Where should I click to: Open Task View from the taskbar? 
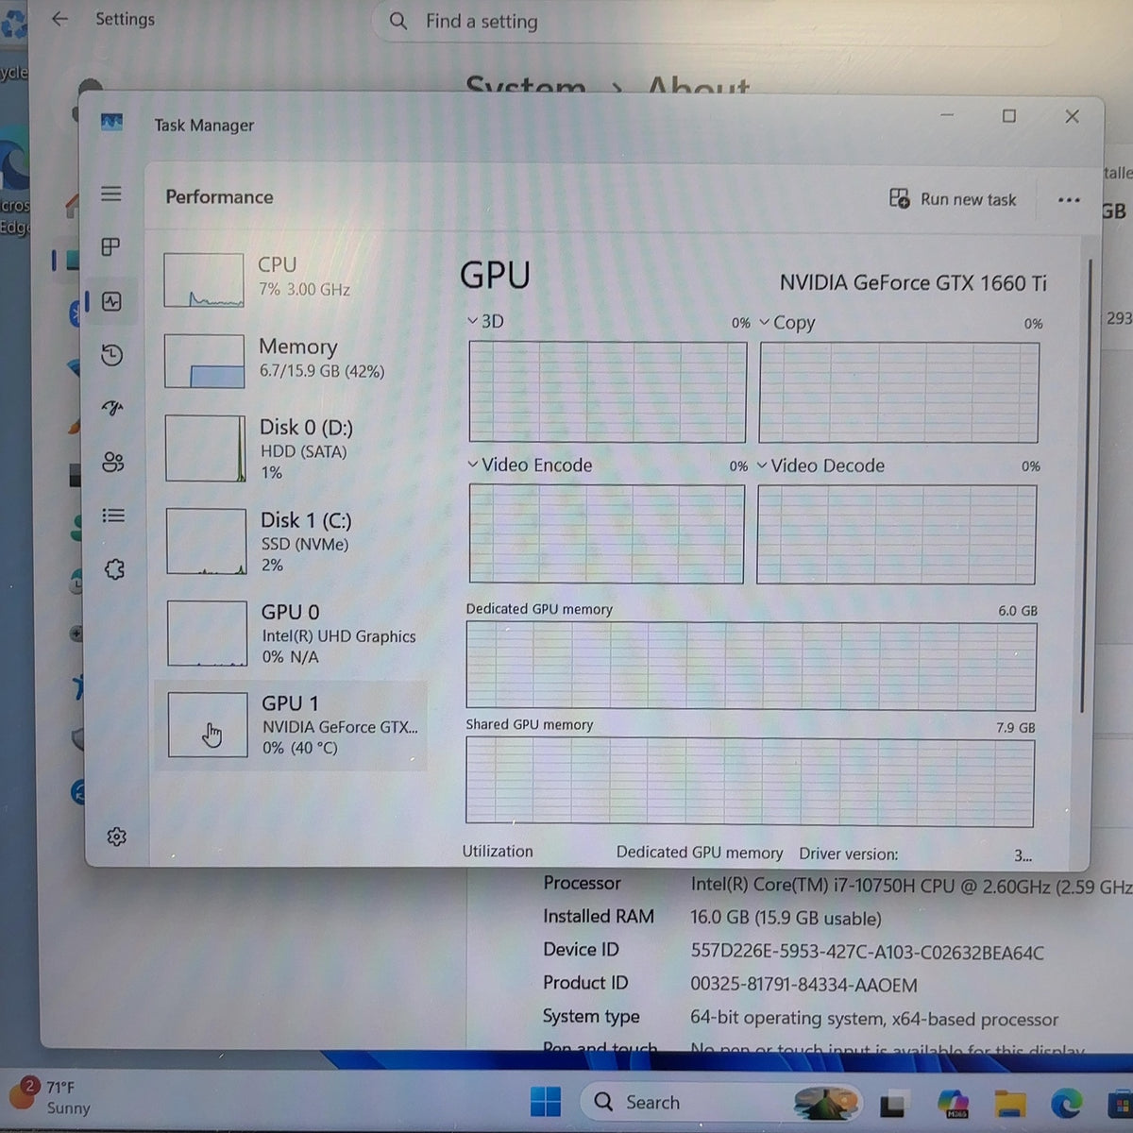pos(894,1103)
